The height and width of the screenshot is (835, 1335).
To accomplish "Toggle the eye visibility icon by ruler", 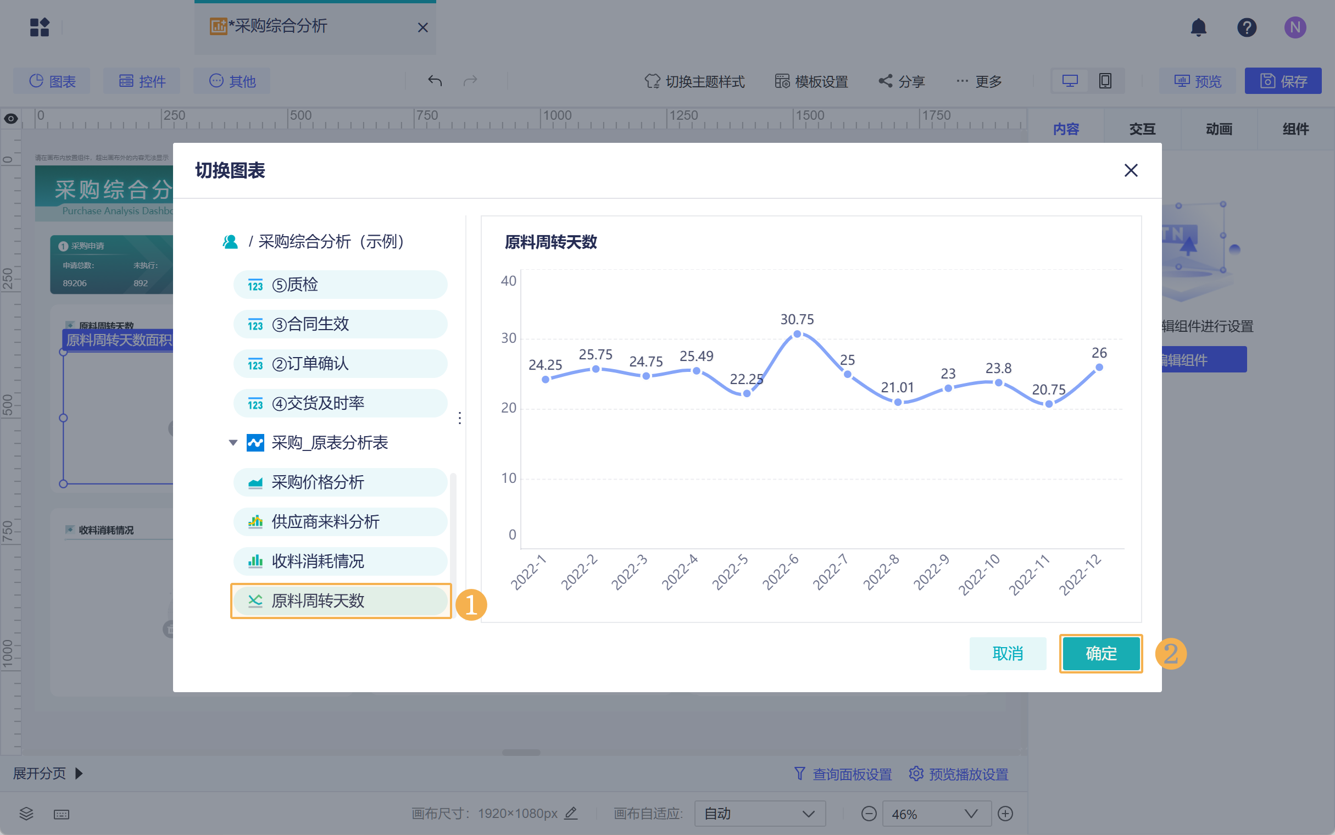I will pos(11,119).
